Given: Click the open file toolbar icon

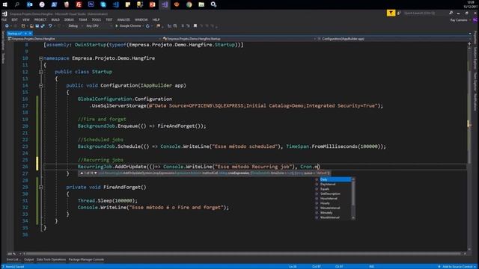Looking at the screenshot, I should [31, 26].
